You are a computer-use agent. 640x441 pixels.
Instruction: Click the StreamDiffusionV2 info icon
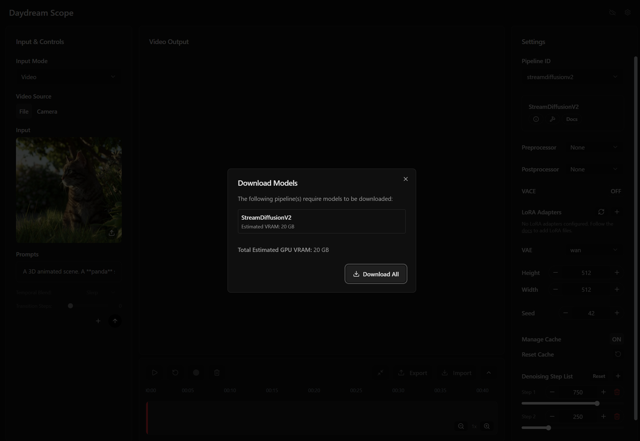pos(536,119)
